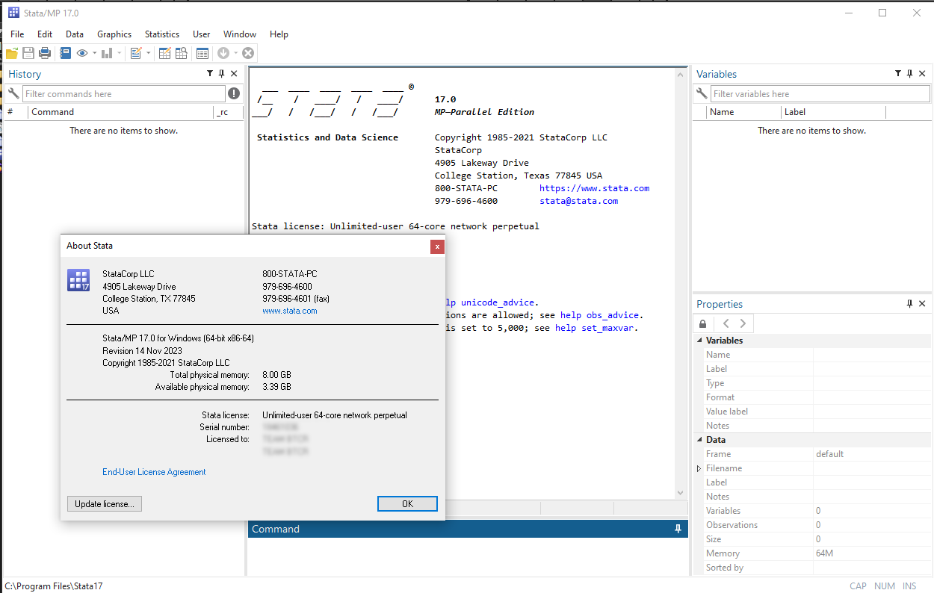934x593 pixels.
Task: Click the Label column header in Variables
Action: click(x=833, y=112)
